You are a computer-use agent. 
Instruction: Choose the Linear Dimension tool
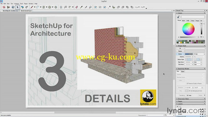coord(70,7)
